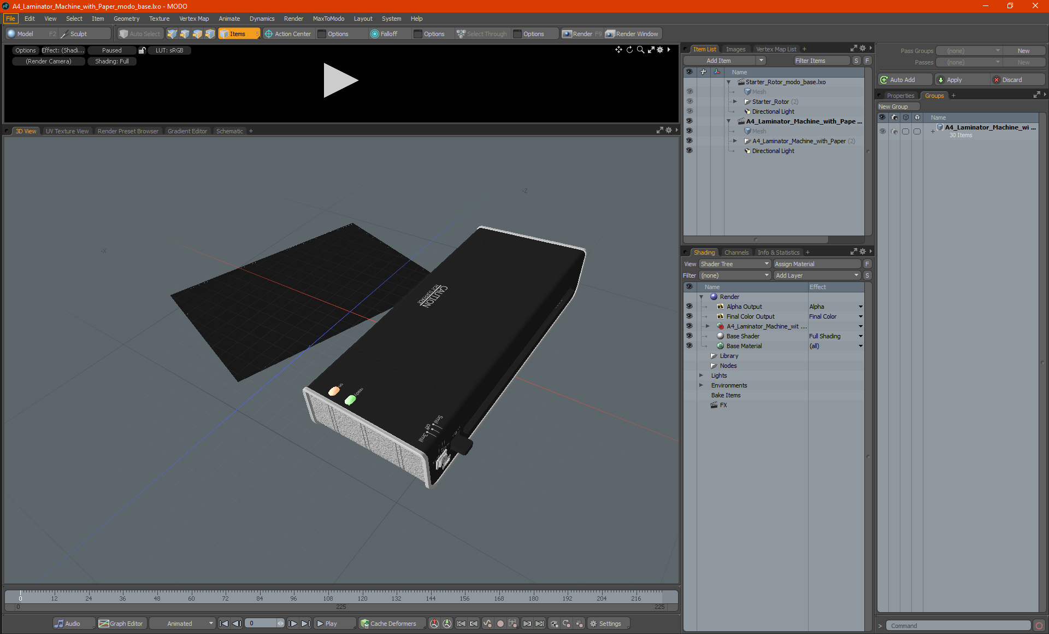Open the Dynamics menu

262,19
